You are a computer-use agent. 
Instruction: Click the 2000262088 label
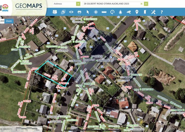79,22
